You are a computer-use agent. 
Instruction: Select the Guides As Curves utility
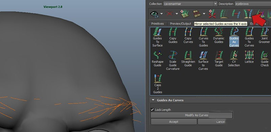click(234, 37)
